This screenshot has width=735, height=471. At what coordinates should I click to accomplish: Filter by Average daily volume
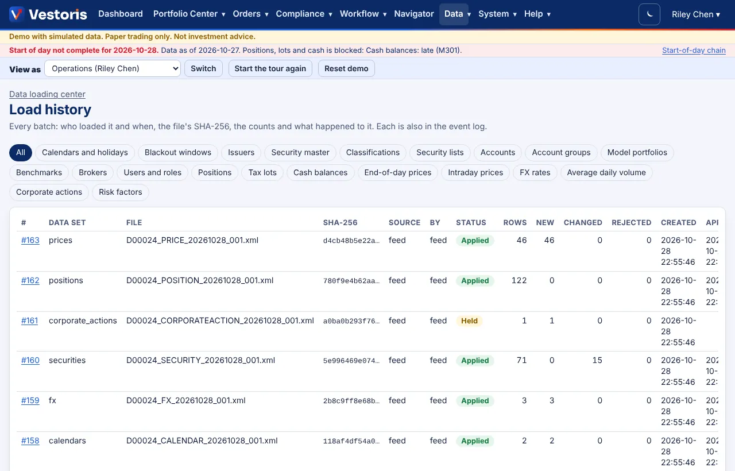click(606, 172)
